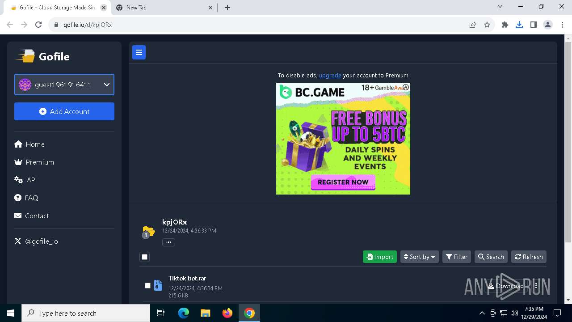Open the Sort by dropdown
This screenshot has height=322, width=572.
[x=420, y=257]
